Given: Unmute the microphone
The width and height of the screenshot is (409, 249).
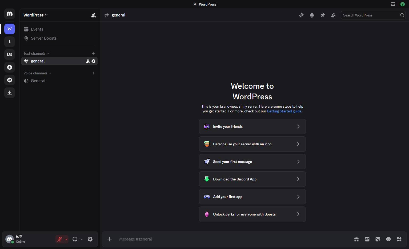Looking at the screenshot, I should click(x=60, y=239).
